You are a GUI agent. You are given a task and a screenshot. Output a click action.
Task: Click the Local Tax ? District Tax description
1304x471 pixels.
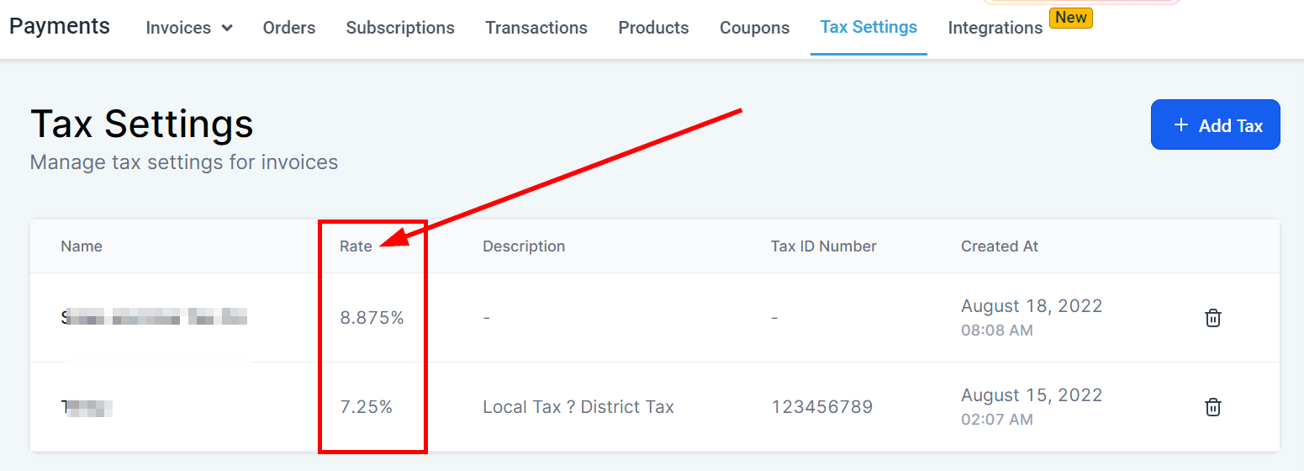tap(578, 407)
